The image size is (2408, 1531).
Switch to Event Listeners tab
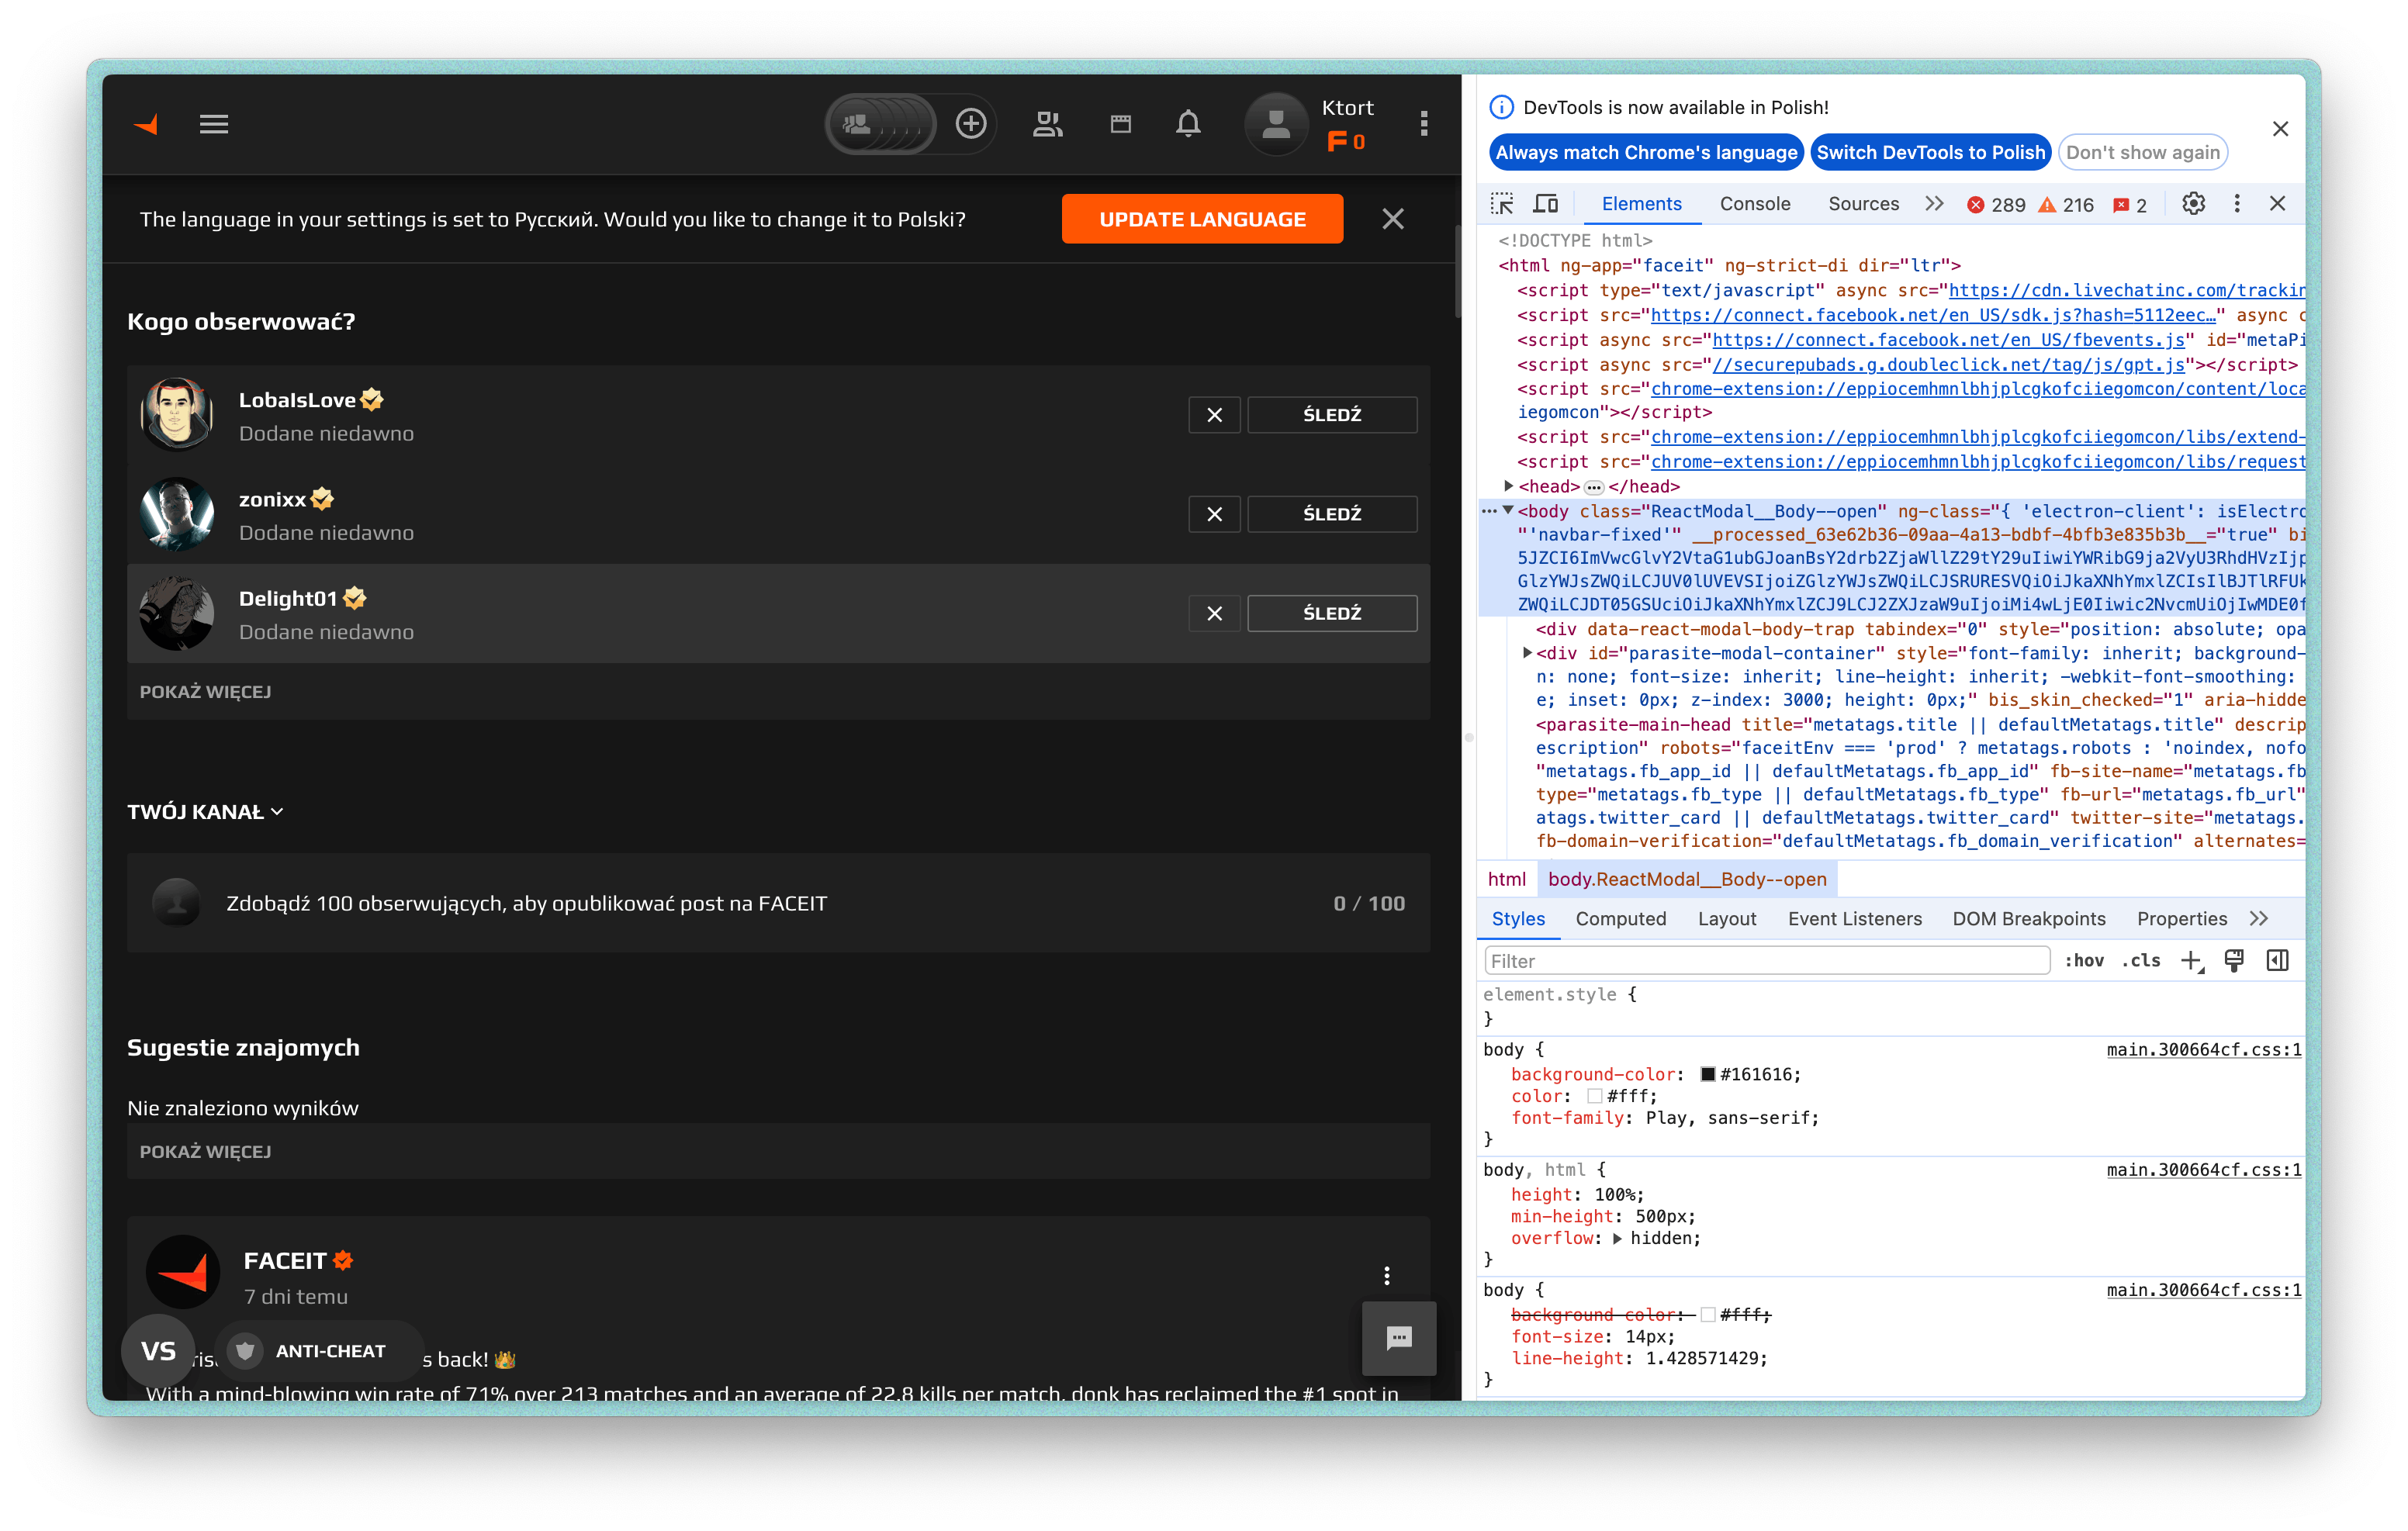[x=1855, y=919]
